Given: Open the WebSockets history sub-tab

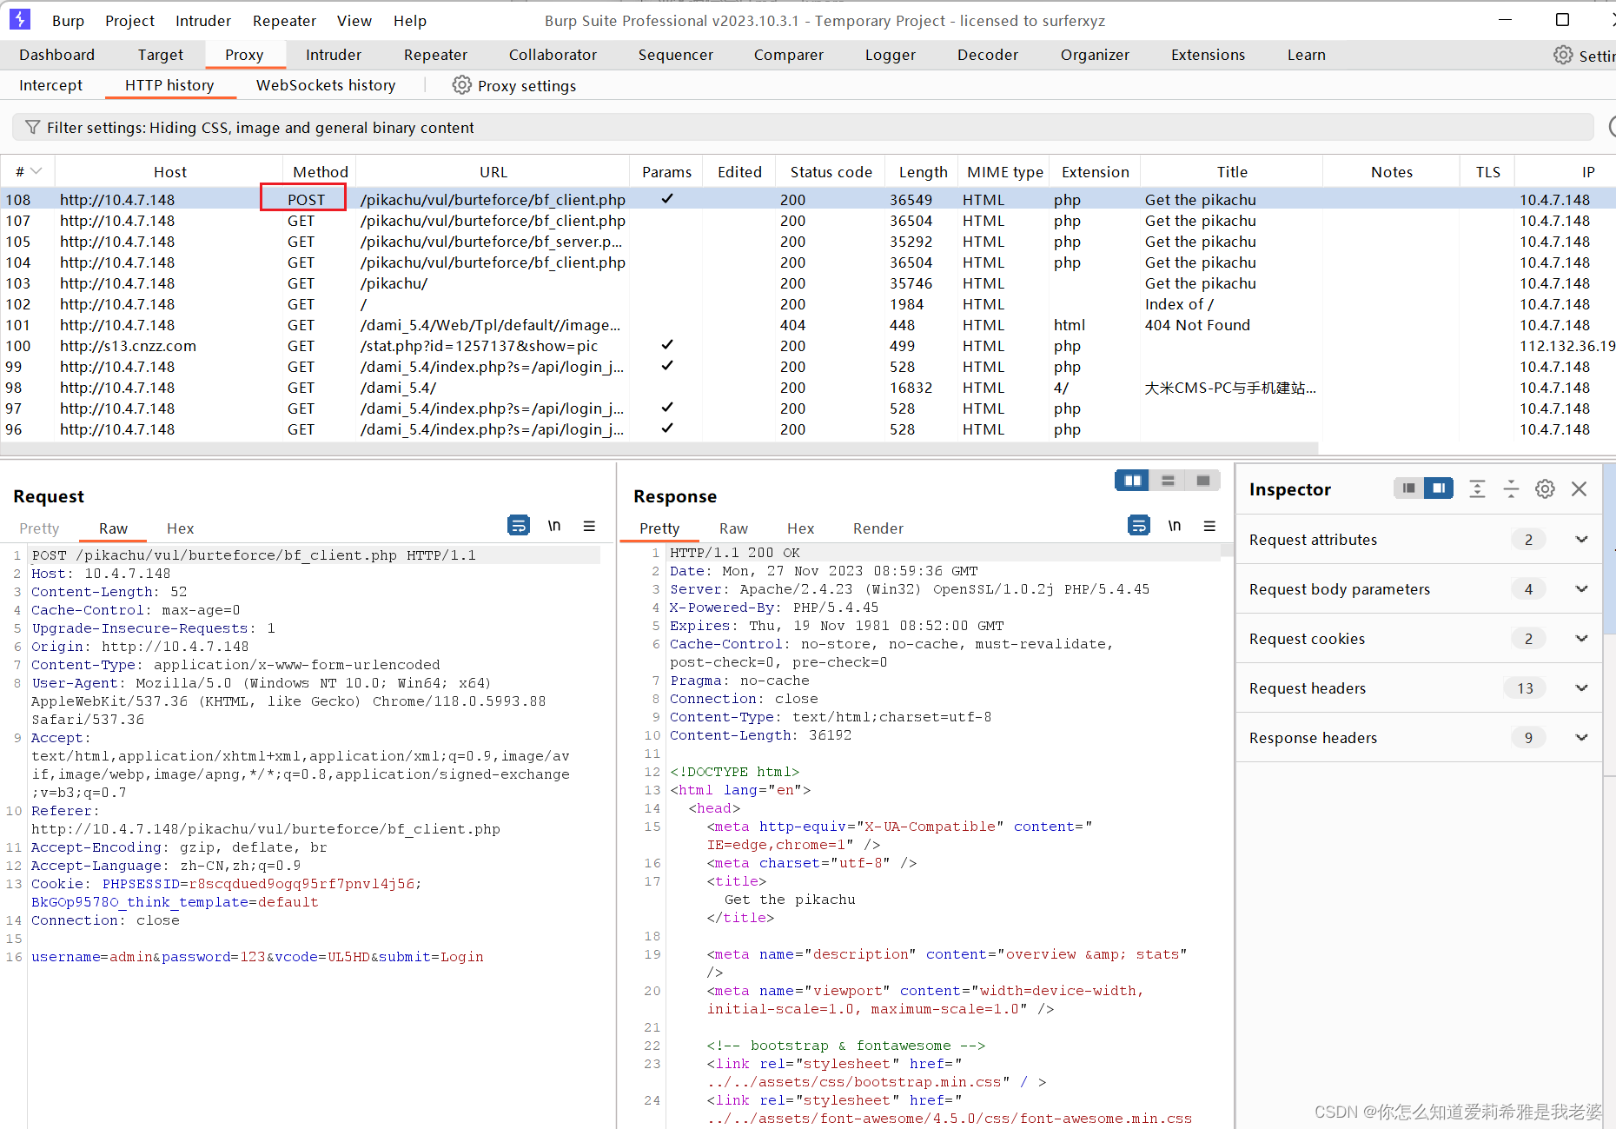Looking at the screenshot, I should (326, 85).
